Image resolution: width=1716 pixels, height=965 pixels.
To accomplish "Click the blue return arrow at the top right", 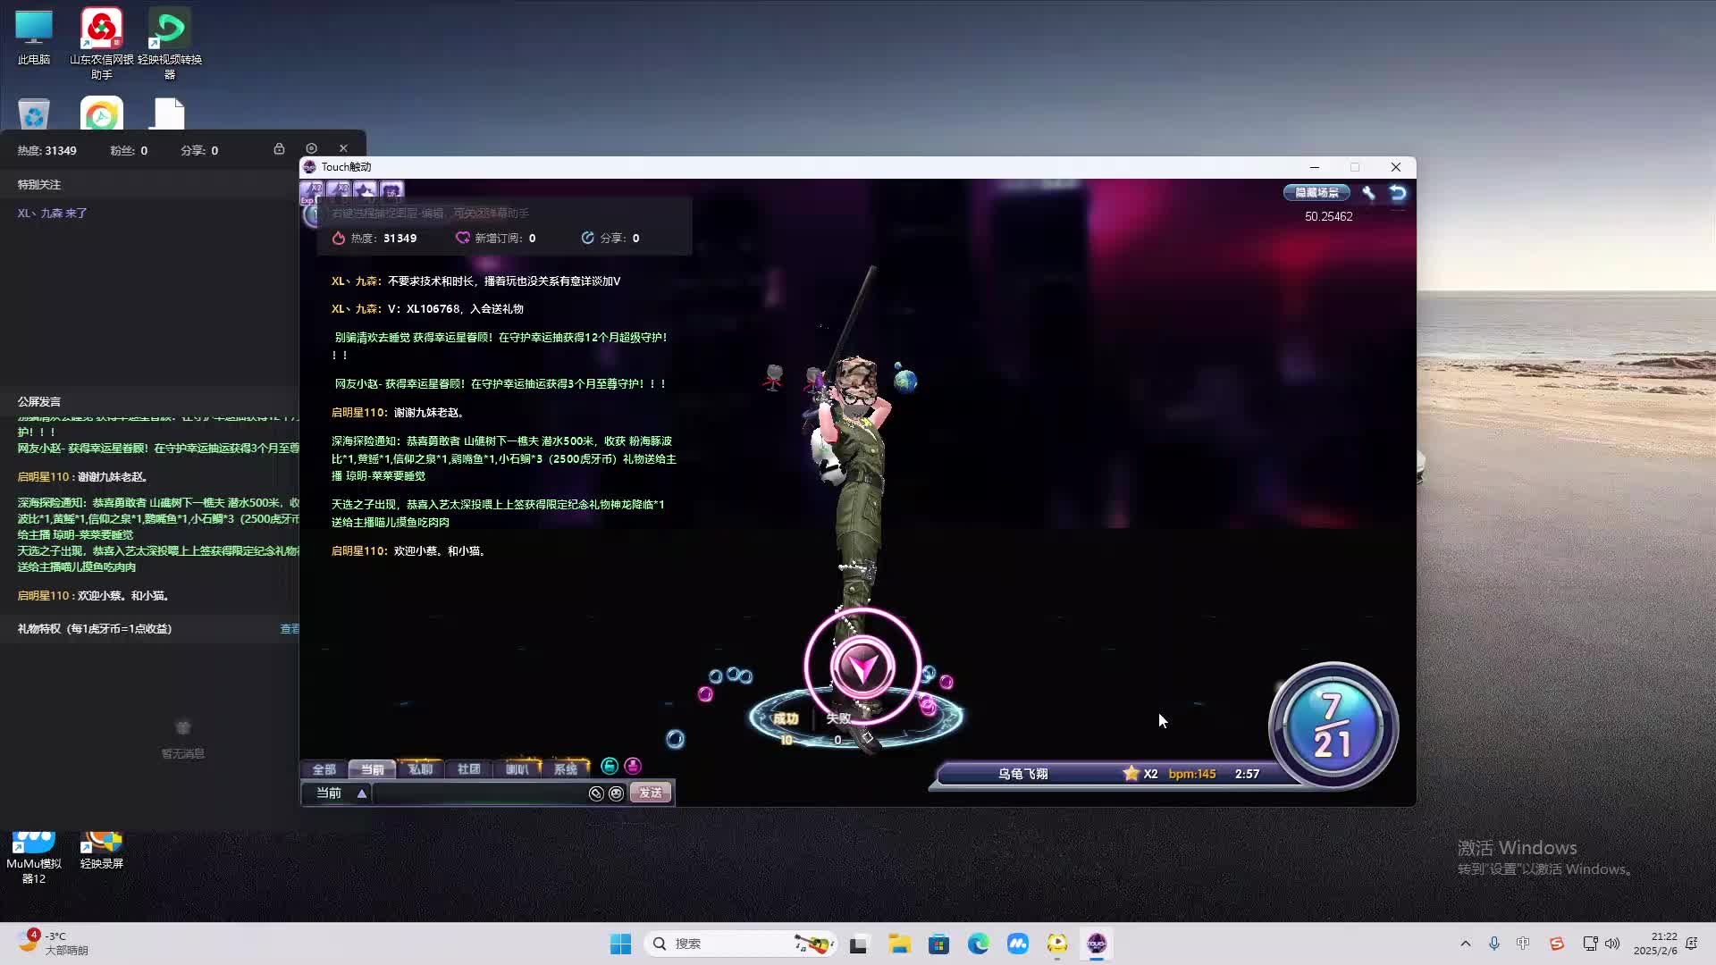I will pos(1397,191).
